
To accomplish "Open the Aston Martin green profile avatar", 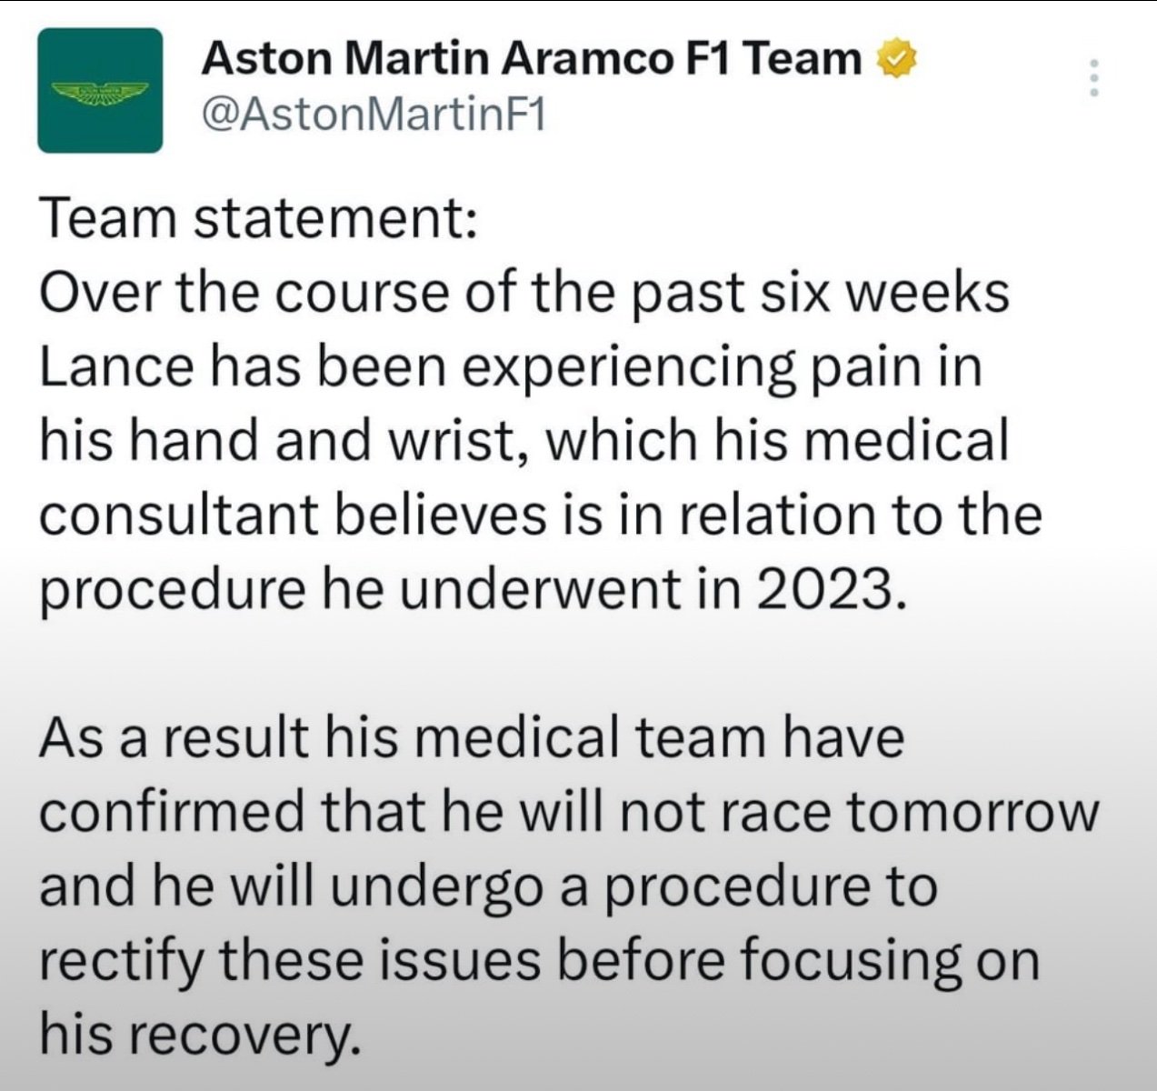I will 100,90.
